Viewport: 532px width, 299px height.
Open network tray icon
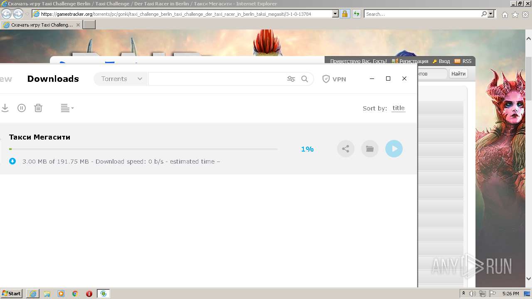point(483,294)
